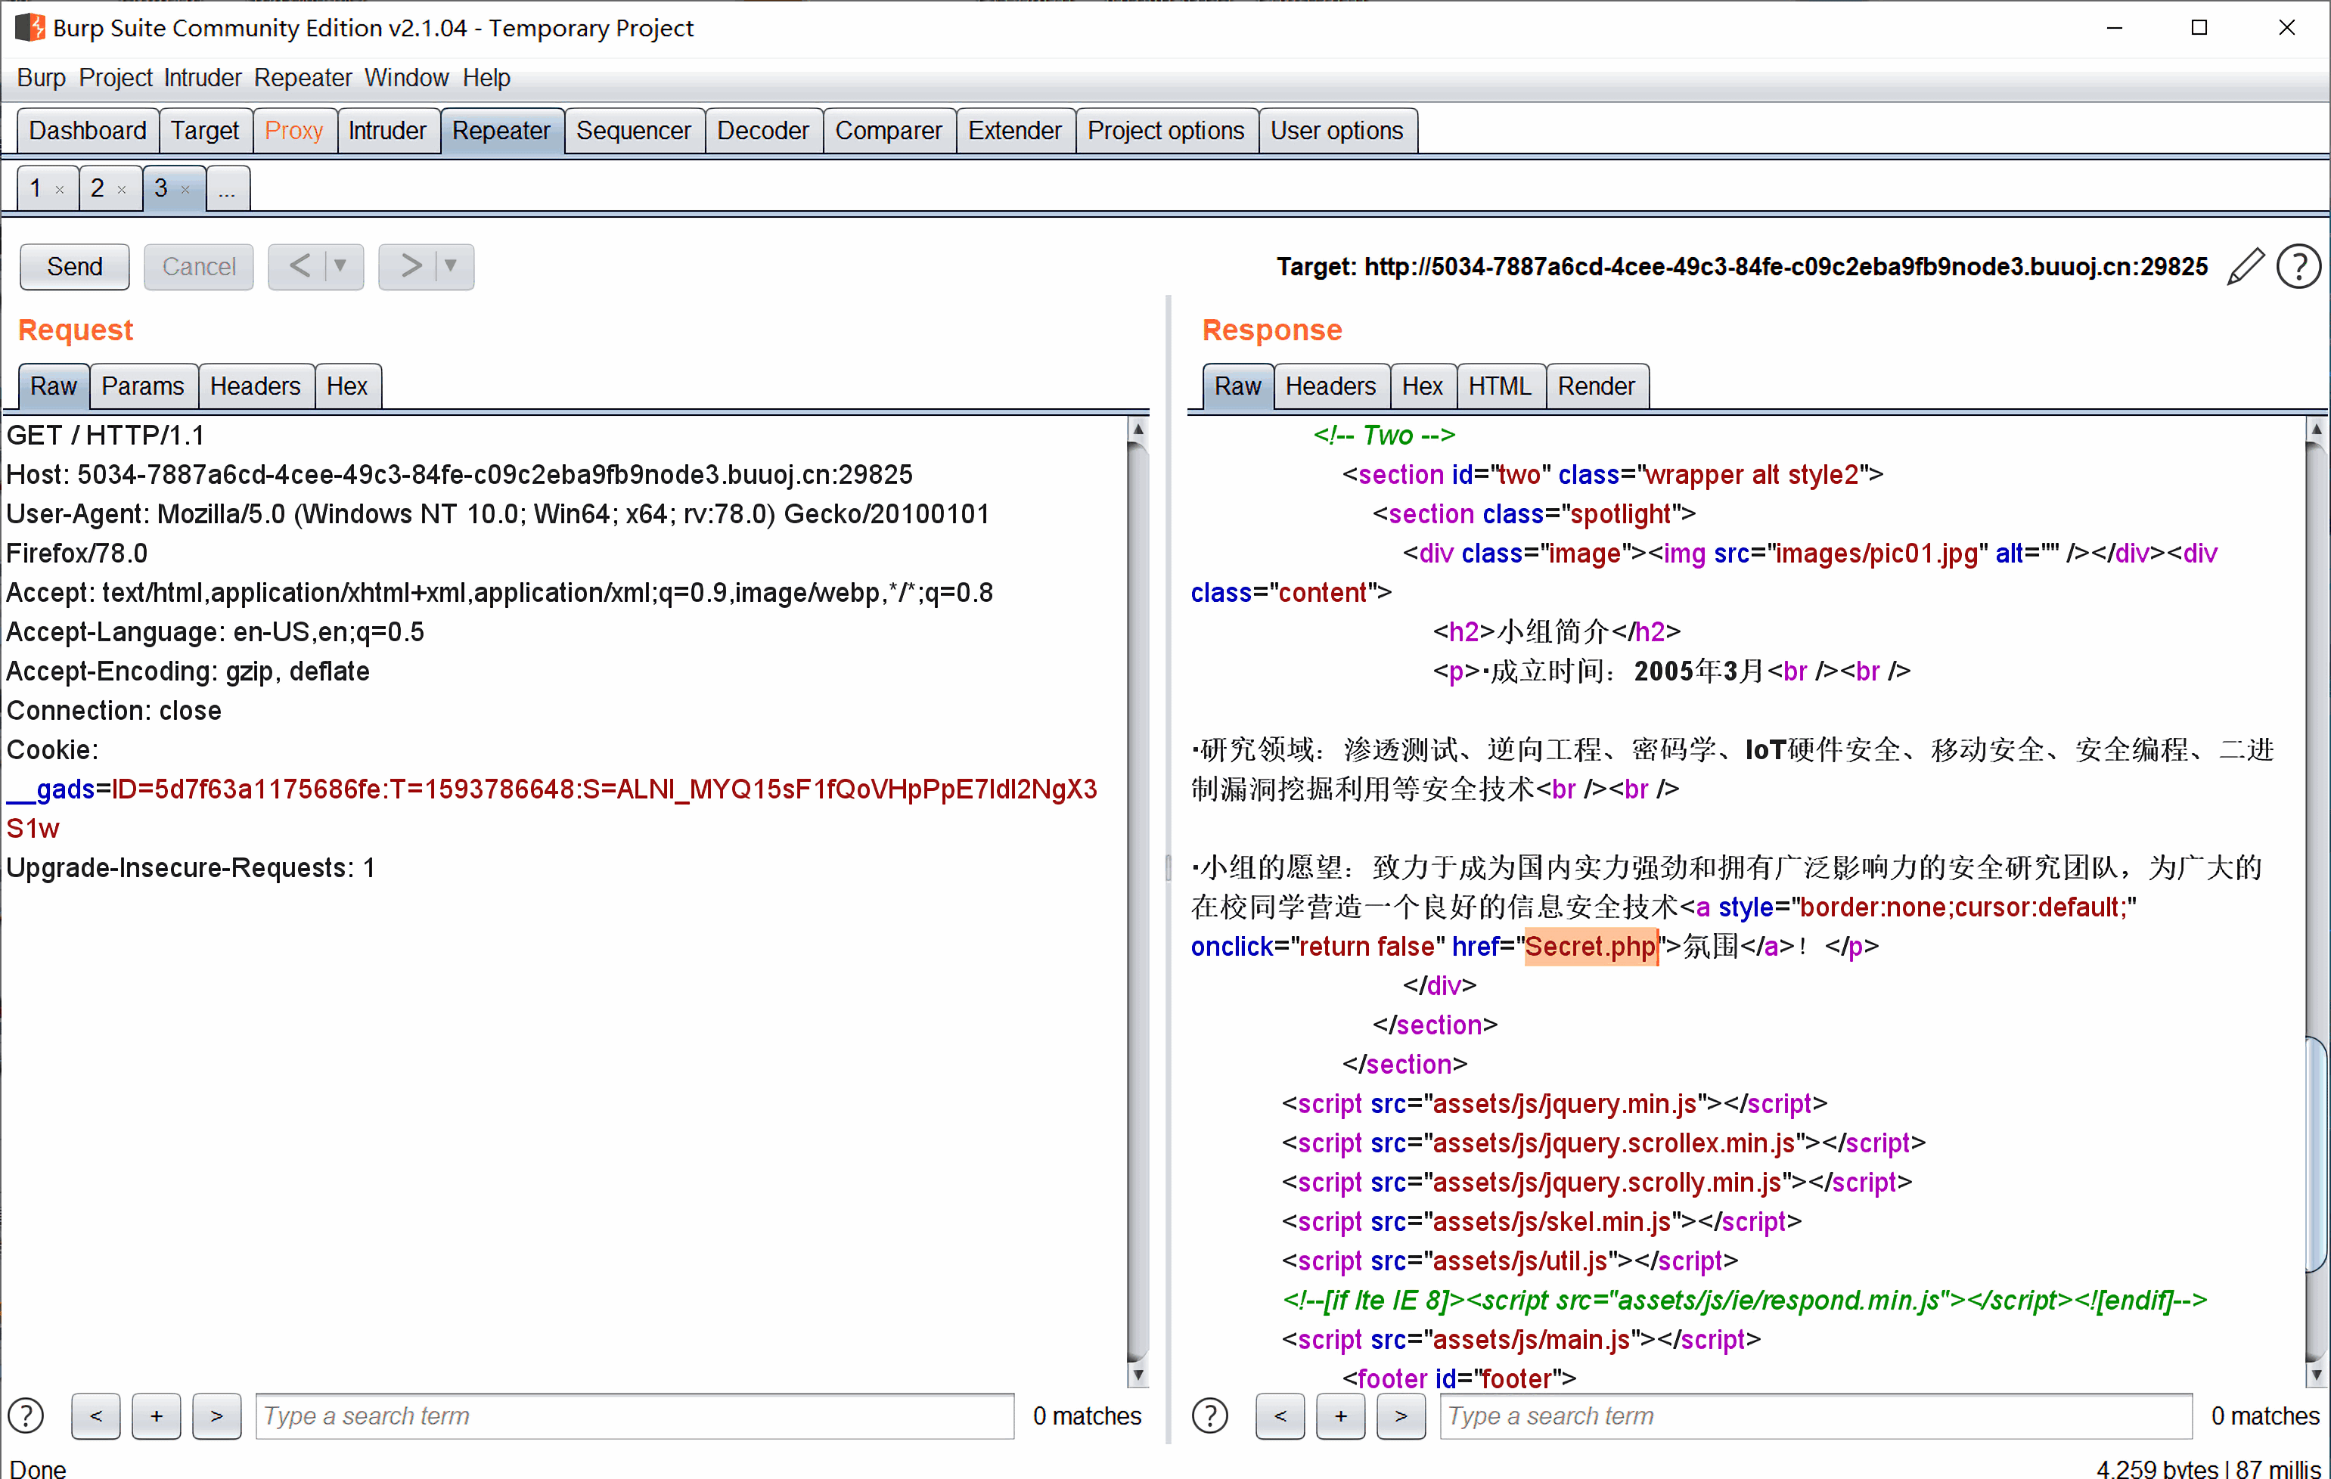Open the Decoder tab

click(x=763, y=131)
